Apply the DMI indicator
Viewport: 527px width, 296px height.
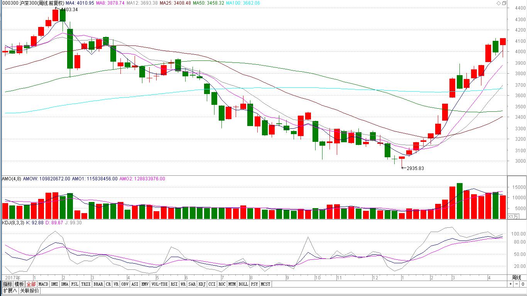(54, 284)
